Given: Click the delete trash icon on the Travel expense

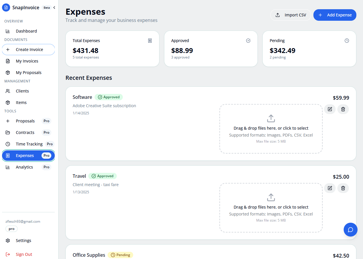Looking at the screenshot, I should coord(343,188).
